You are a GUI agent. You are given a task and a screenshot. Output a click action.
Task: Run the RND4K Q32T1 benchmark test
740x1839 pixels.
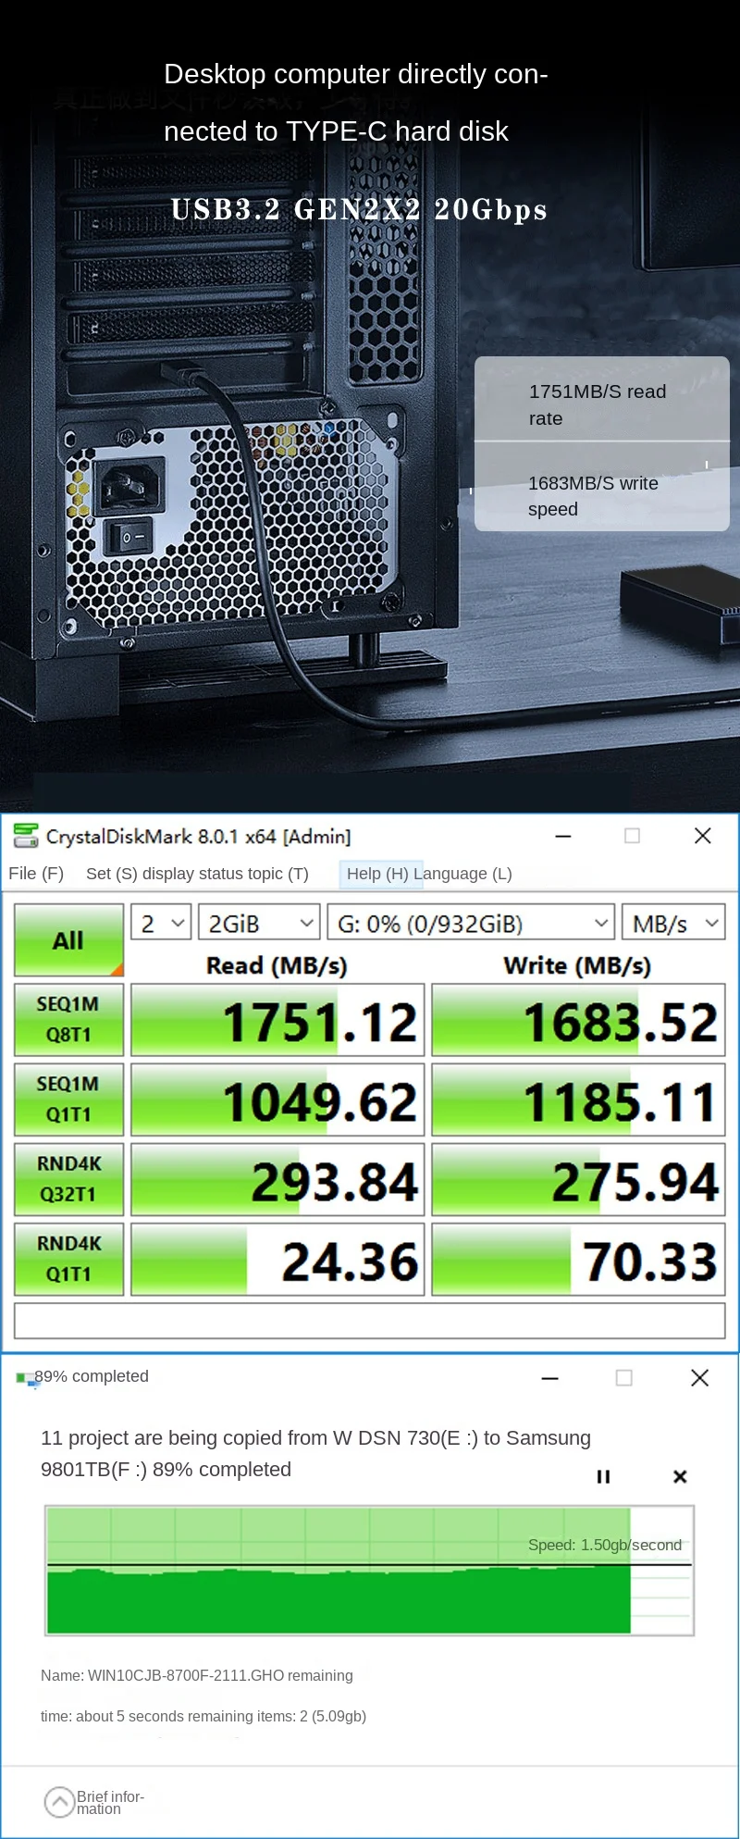(x=68, y=1178)
